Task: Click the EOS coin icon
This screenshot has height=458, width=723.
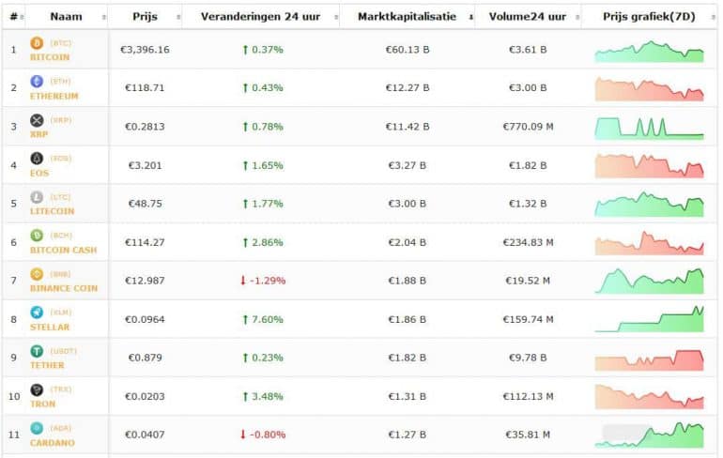Action: tap(37, 159)
